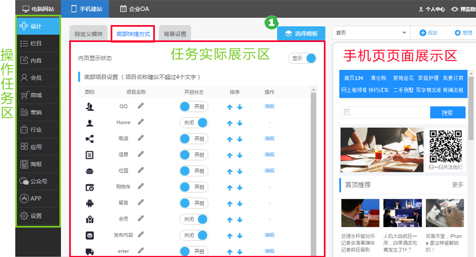Screen dimensions: 476x257
Task: Click 编辑 link in the QQ row
Action: pyautogui.click(x=269, y=106)
